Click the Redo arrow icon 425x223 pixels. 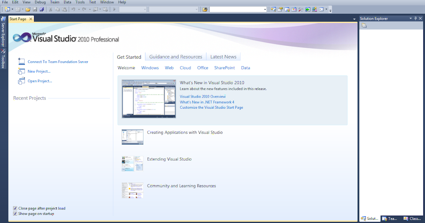84,9
